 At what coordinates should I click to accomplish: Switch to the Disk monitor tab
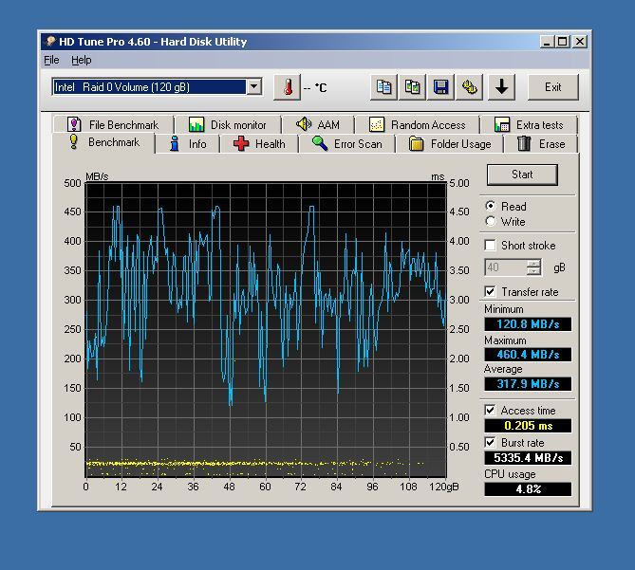[228, 124]
